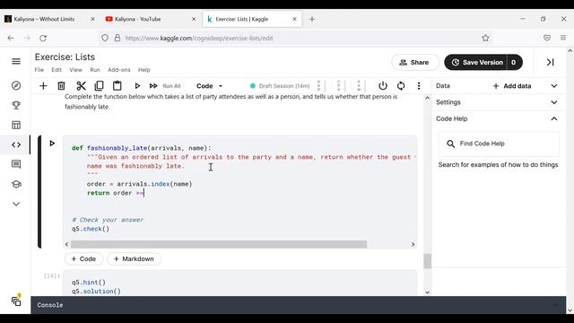Open the Run menu
The height and width of the screenshot is (323, 574).
tap(95, 70)
